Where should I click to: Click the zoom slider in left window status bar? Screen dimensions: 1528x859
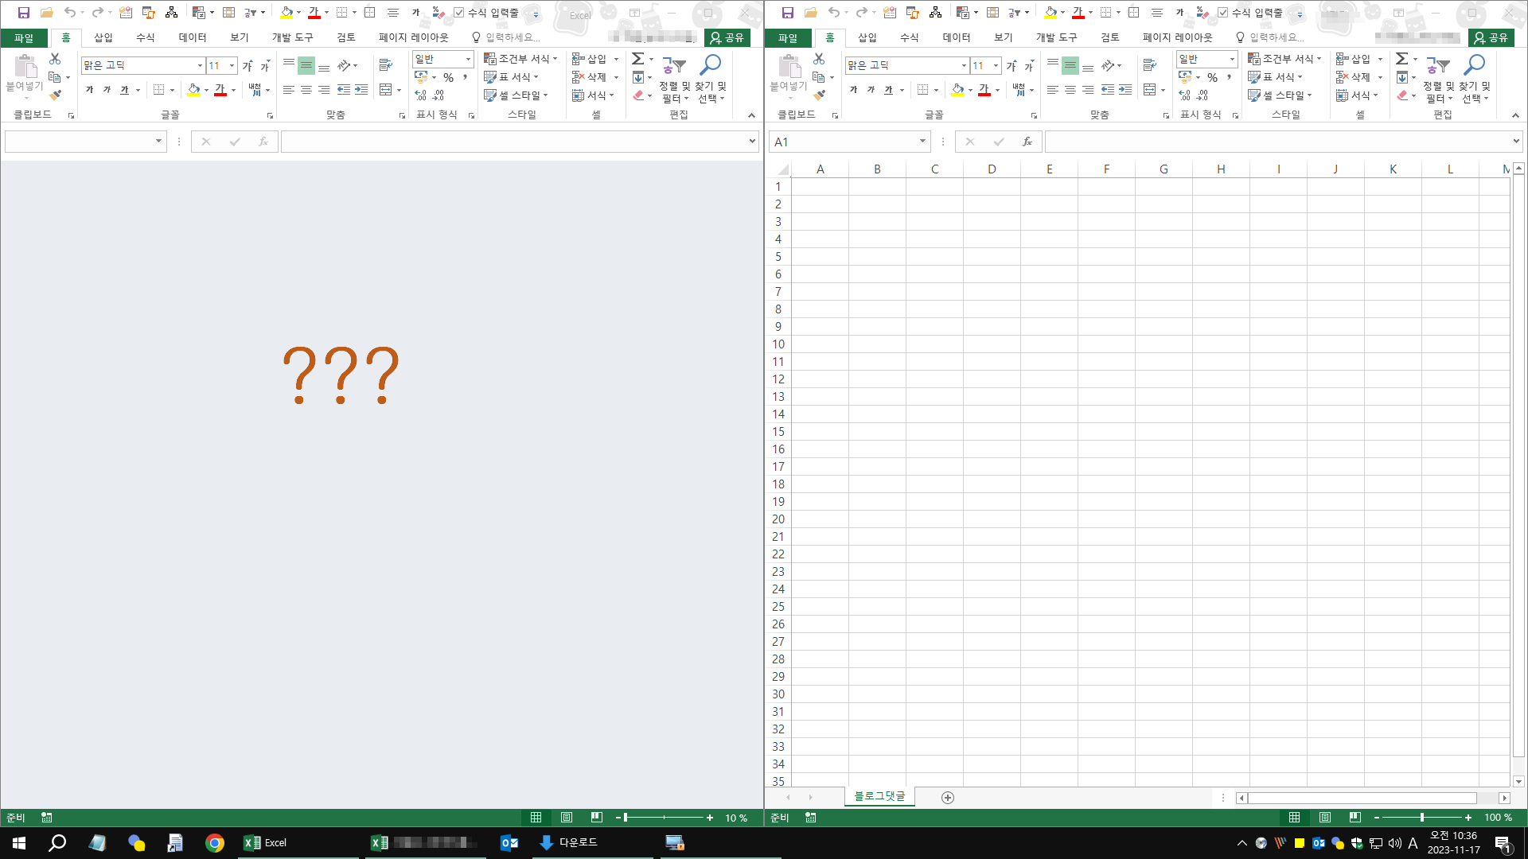pyautogui.click(x=664, y=818)
